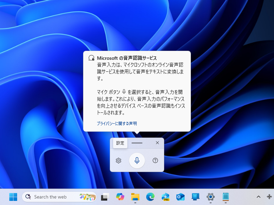Screen dimensions: 274x205
Task: Open File Explorer from the taskbar
Action: [135, 197]
